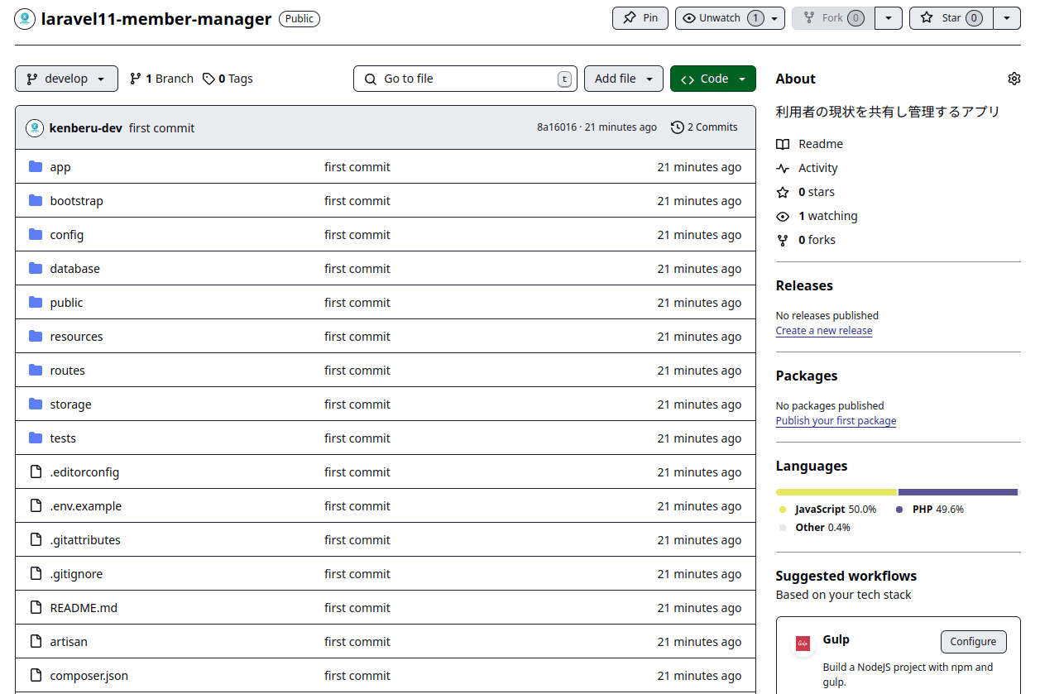The width and height of the screenshot is (1040, 694).
Task: Click the tag icon next to 0 Tags
Action: point(208,79)
